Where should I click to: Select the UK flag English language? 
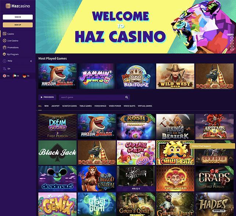click(x=4, y=76)
